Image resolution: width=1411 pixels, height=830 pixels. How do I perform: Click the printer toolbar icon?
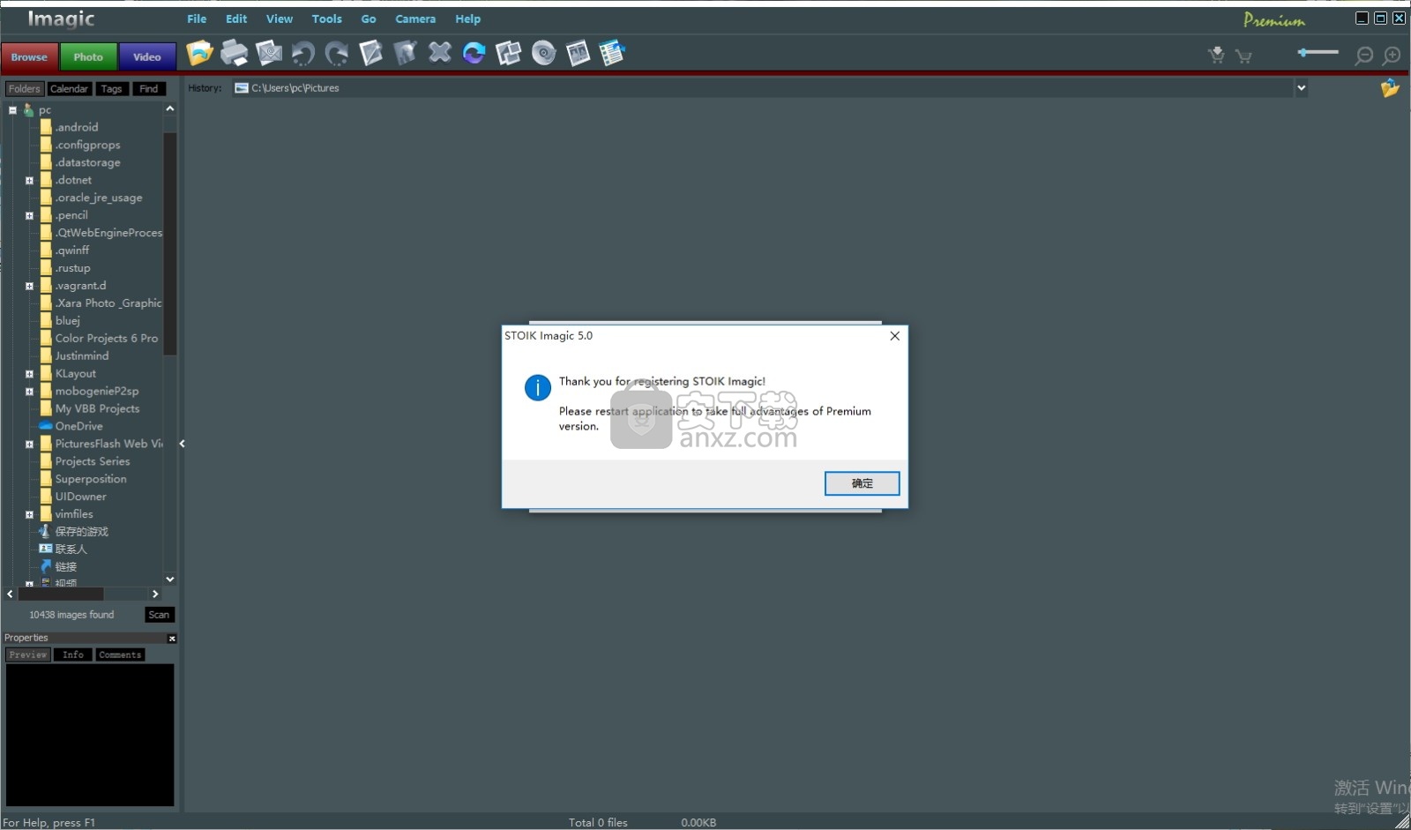click(x=235, y=53)
